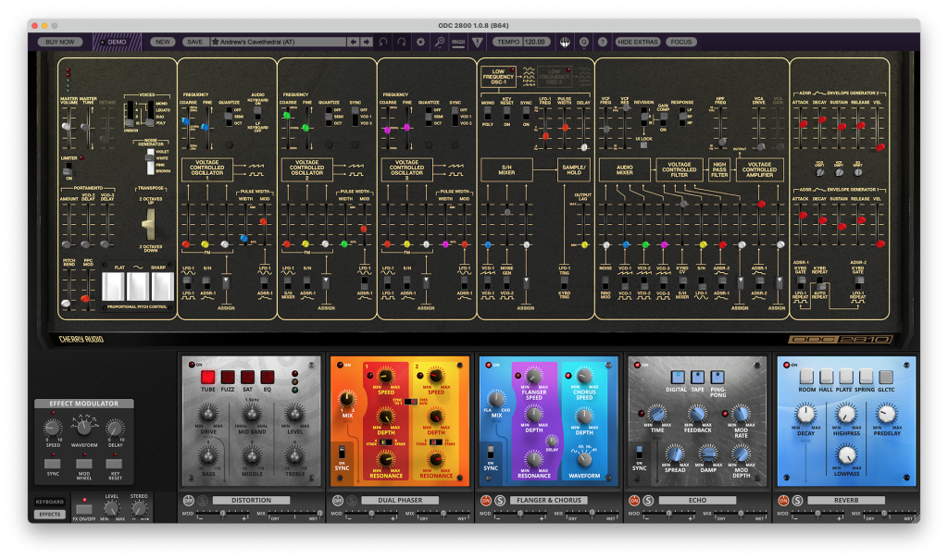Solo the Reverb effect with S

coord(797,500)
